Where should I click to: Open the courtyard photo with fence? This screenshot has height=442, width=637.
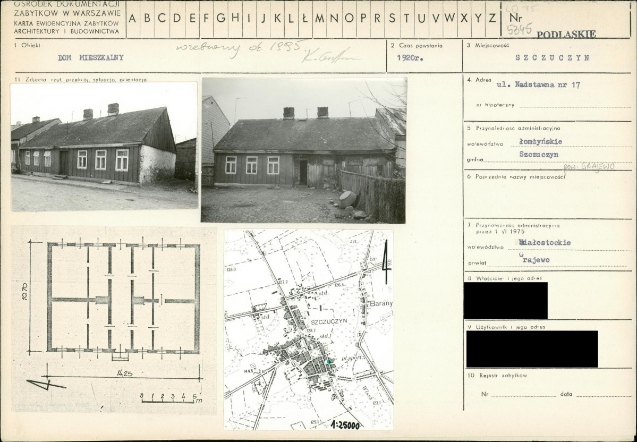pos(304,150)
